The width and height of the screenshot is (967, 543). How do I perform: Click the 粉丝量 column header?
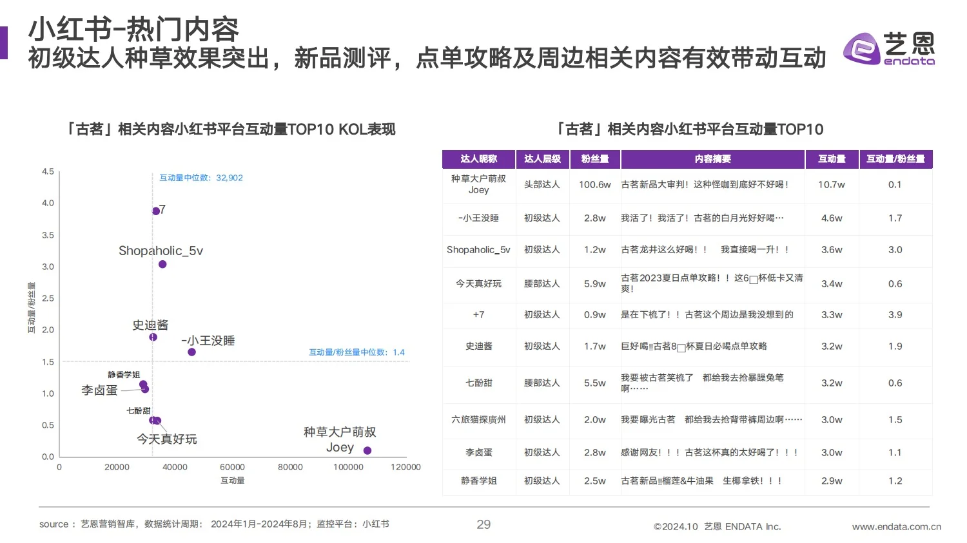point(594,158)
